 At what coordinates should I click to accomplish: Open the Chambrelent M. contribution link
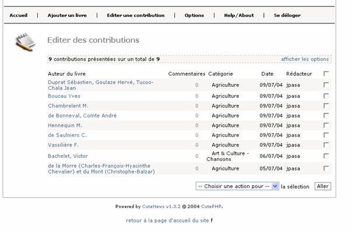point(68,106)
